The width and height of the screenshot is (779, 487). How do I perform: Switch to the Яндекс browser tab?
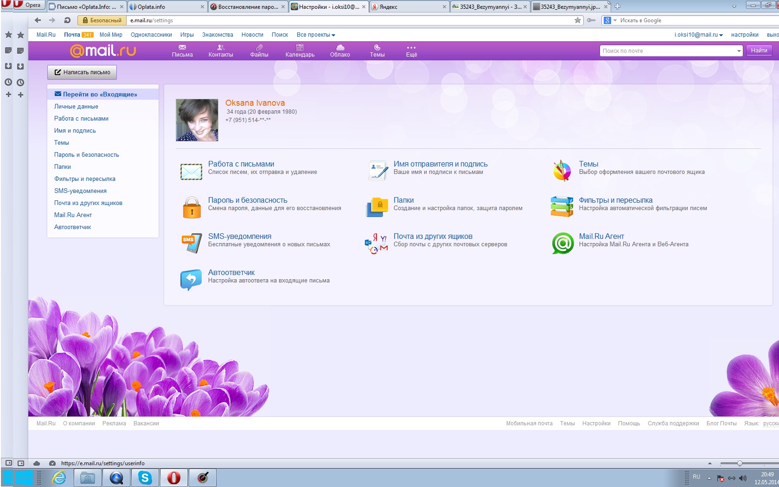(408, 7)
